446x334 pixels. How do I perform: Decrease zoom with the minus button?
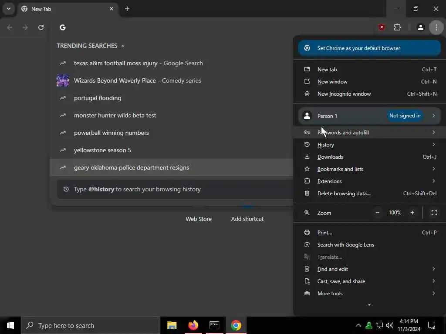click(x=378, y=213)
